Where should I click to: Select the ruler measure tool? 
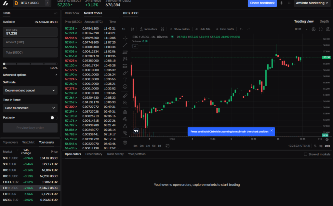tap(125, 96)
